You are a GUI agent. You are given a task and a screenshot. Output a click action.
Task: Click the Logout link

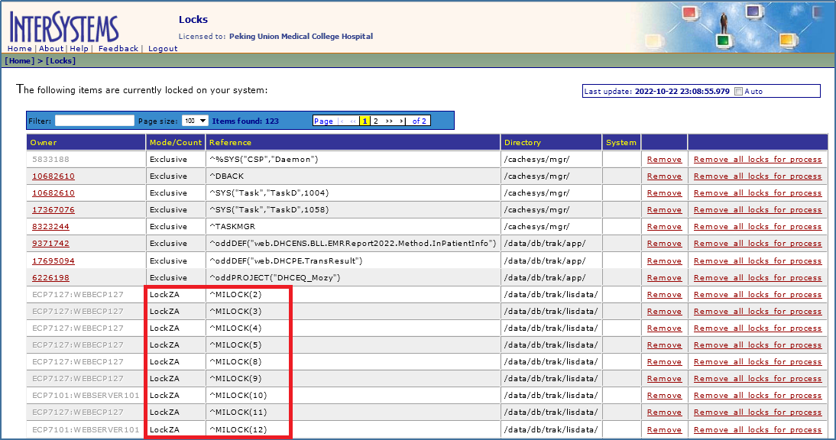coord(163,49)
